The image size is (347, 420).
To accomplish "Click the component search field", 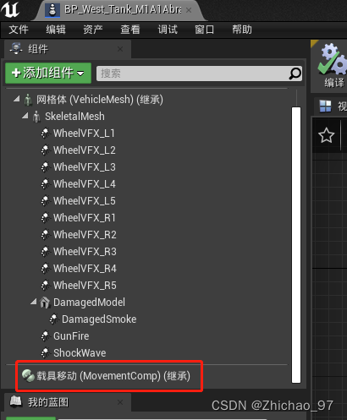I will (193, 74).
